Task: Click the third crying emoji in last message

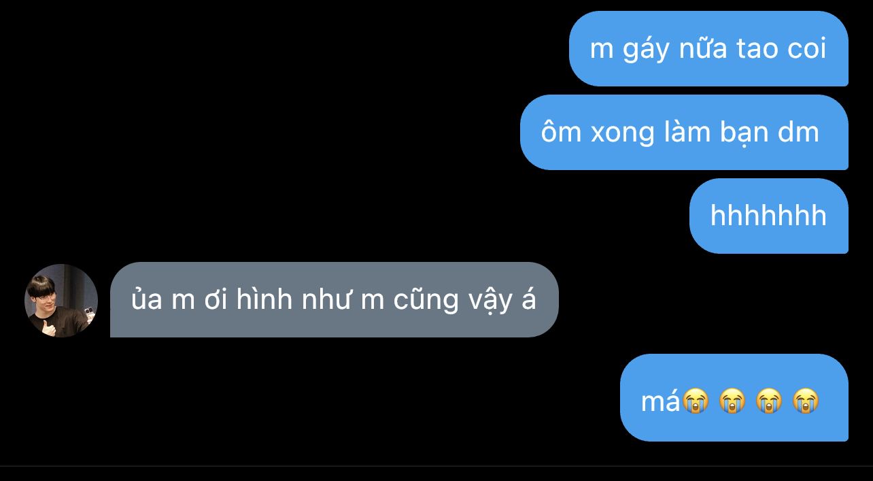Action: (x=769, y=401)
